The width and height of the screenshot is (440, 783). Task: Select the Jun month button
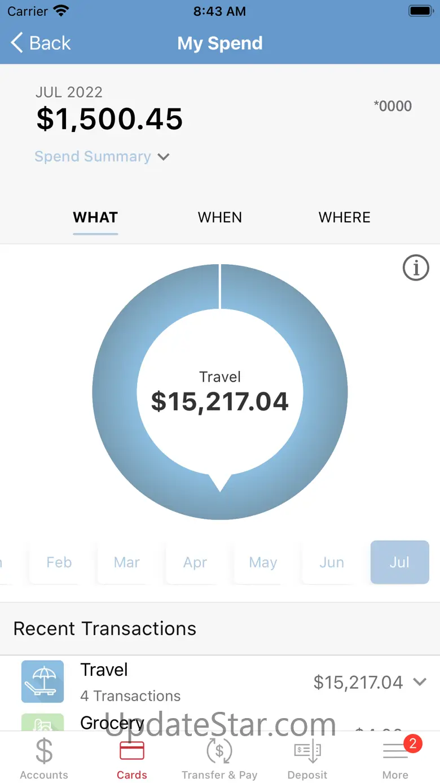tap(332, 562)
